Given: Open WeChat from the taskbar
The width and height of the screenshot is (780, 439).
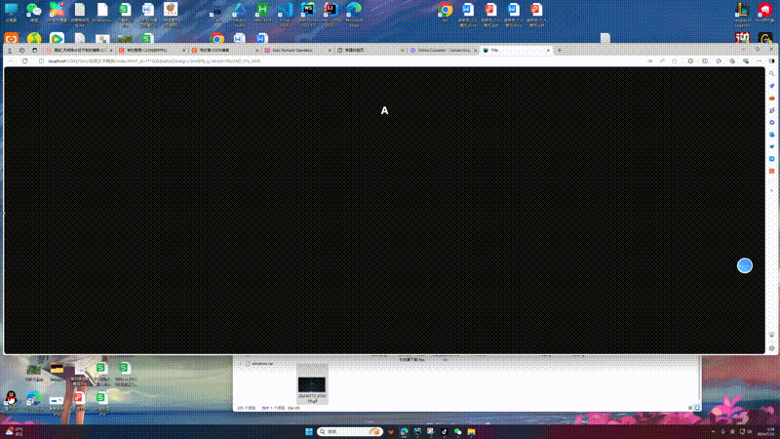Looking at the screenshot, I should point(457,431).
